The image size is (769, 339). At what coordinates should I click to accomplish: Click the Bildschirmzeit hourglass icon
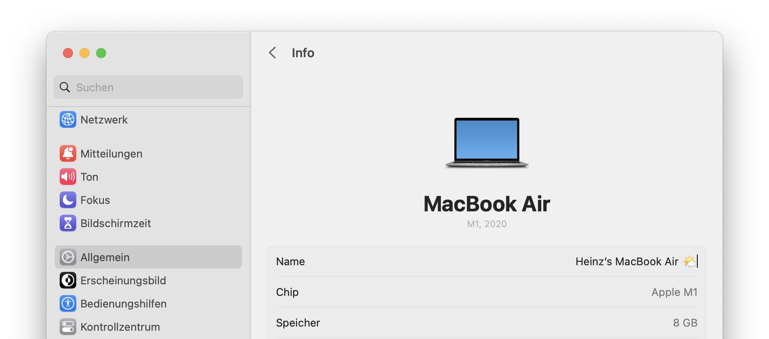tap(68, 223)
